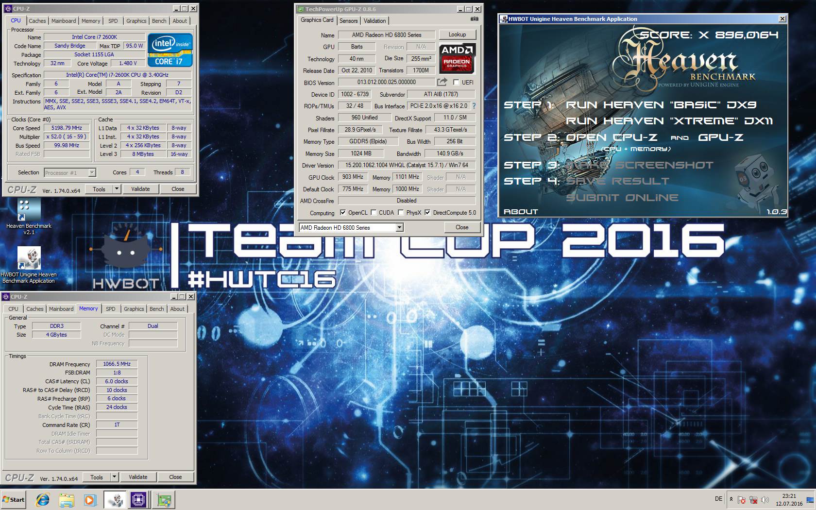The width and height of the screenshot is (816, 510).
Task: Click the Windows Start button
Action: tap(13, 500)
